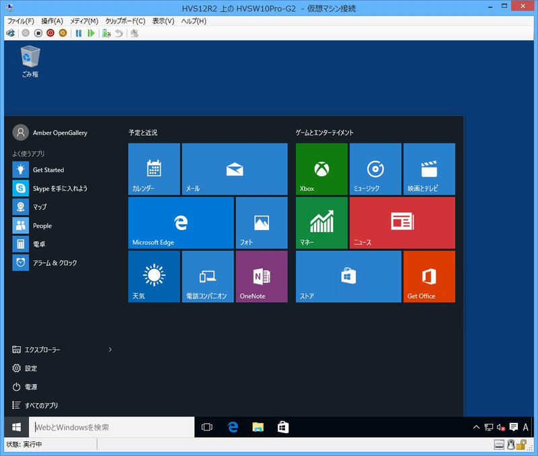Open the ストア tile
This screenshot has width=538, height=456.
tap(348, 276)
